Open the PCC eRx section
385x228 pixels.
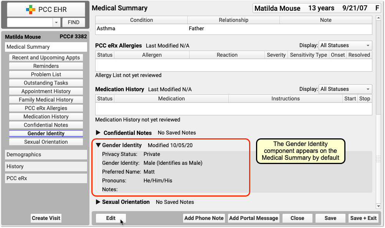46,178
